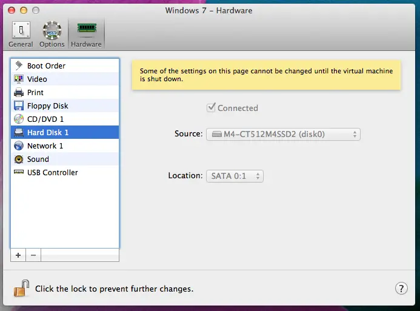Open the Location SATA 0:1 dropdown
Viewport: 420px width, 311px height.
click(235, 176)
